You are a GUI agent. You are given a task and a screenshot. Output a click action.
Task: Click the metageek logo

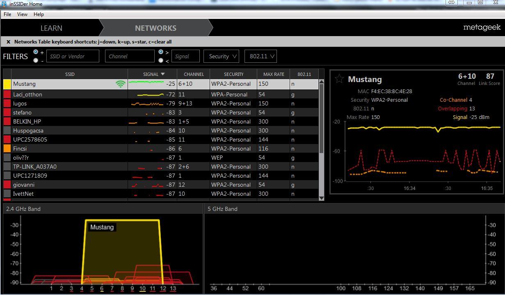coord(482,27)
